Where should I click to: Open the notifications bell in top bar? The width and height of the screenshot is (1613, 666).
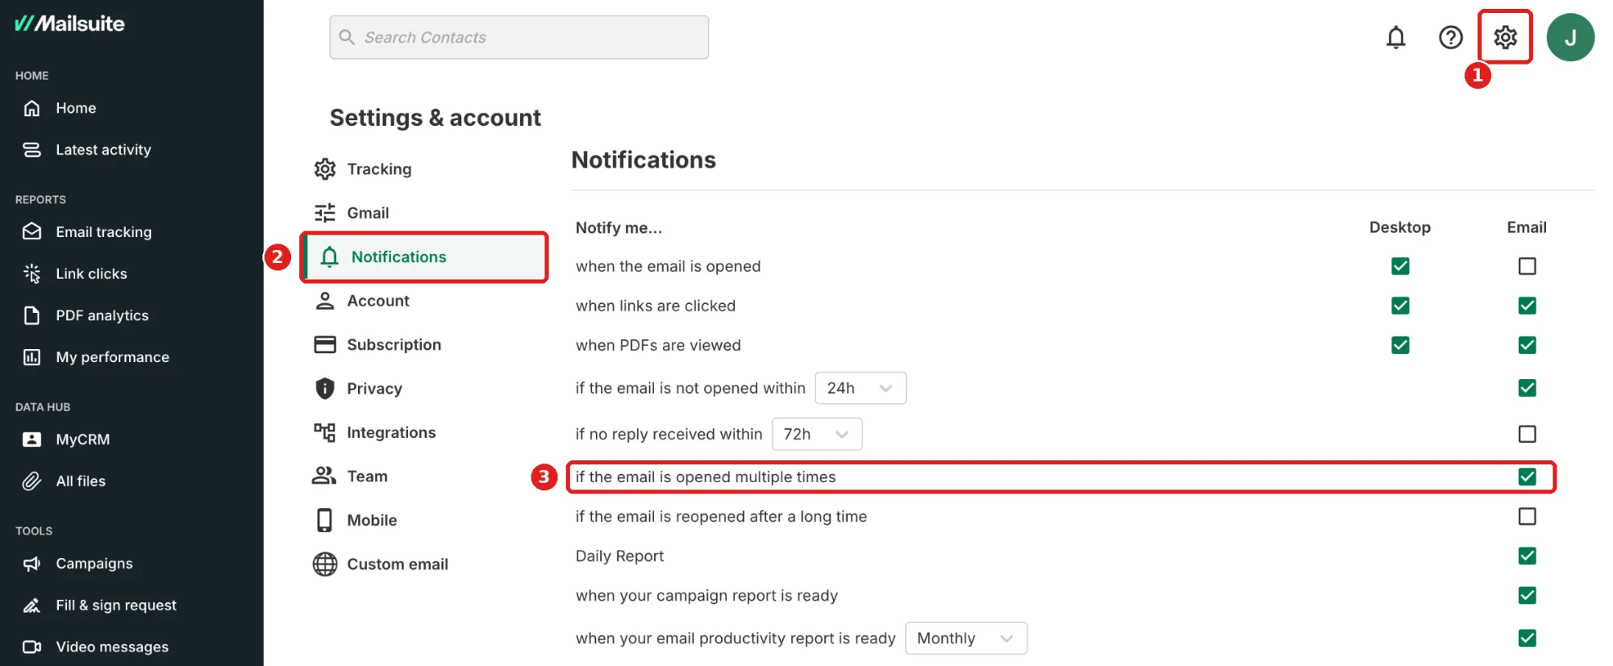click(x=1396, y=37)
